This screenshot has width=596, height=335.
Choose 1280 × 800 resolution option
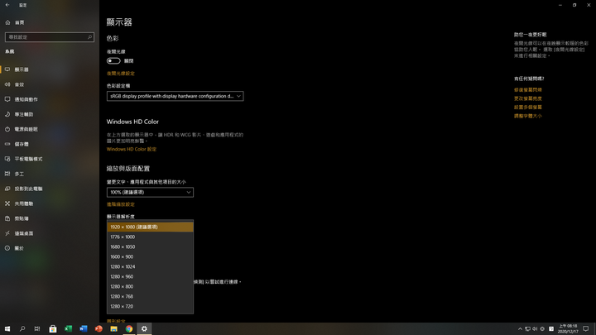point(150,286)
